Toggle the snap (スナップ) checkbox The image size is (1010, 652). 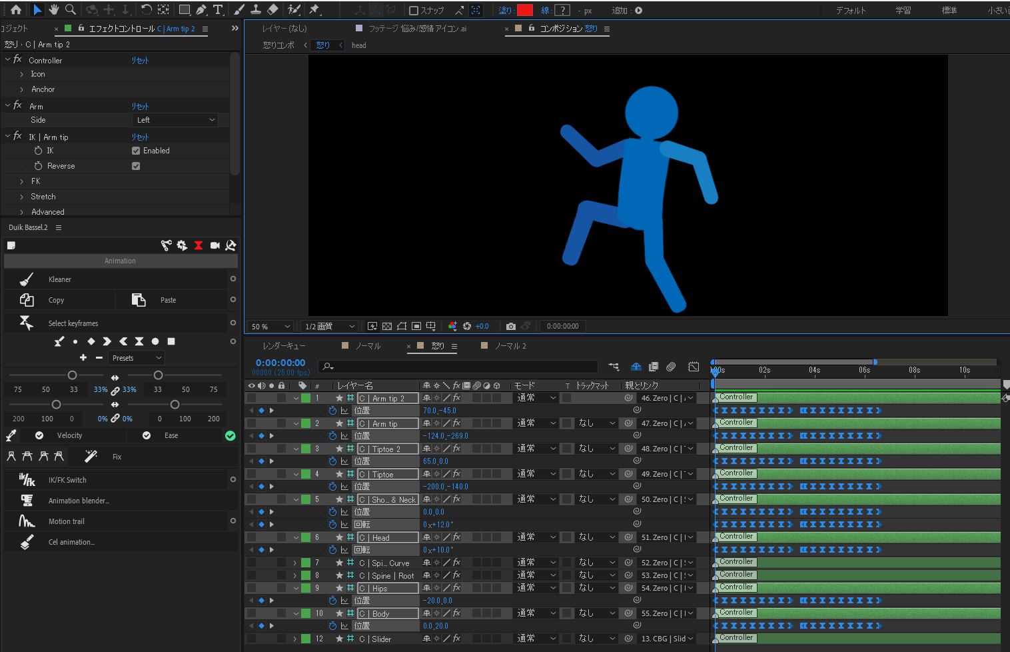(414, 10)
